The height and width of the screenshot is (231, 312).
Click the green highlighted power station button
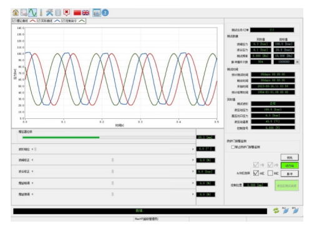290,166
